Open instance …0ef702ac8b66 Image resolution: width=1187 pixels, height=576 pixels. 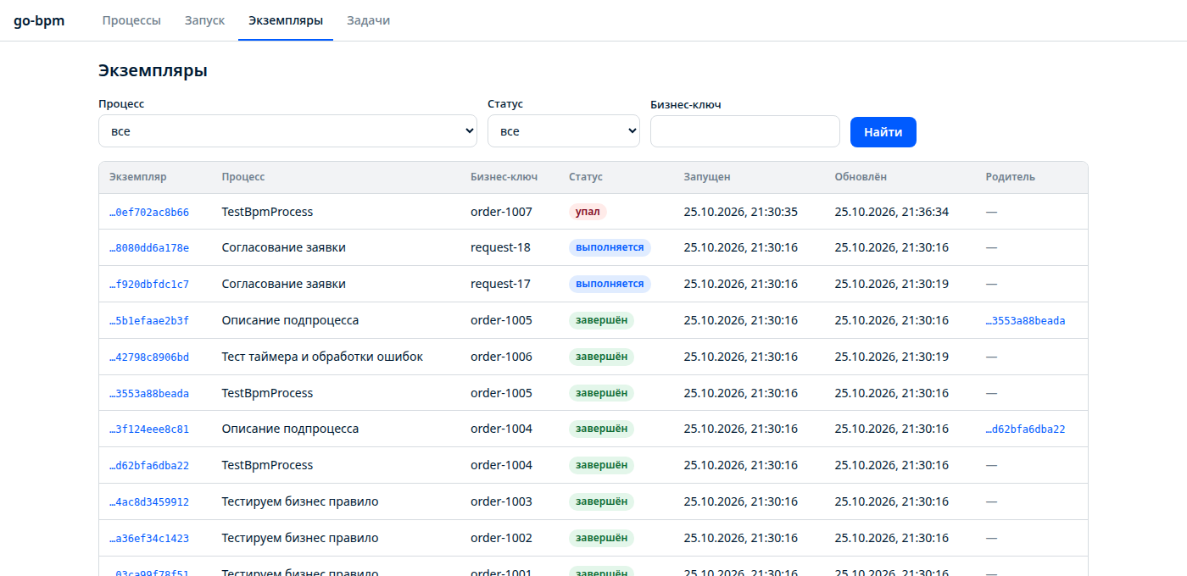(149, 213)
